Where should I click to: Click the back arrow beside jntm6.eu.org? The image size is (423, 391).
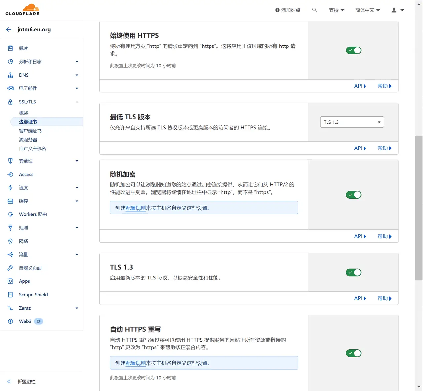coord(9,29)
